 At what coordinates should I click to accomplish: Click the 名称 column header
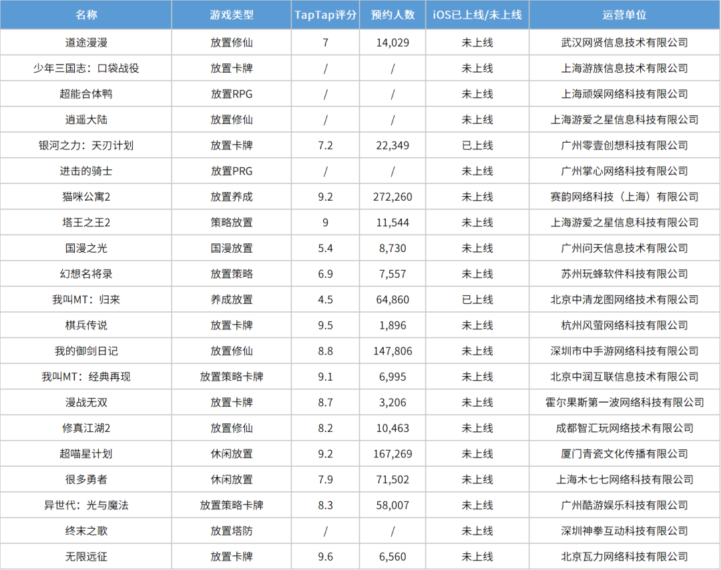coord(86,15)
